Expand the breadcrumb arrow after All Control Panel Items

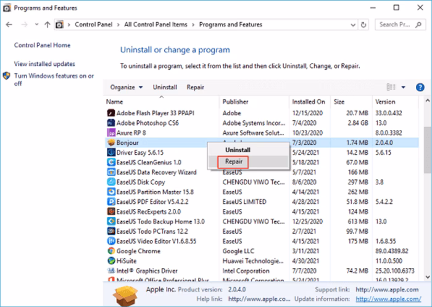click(193, 25)
